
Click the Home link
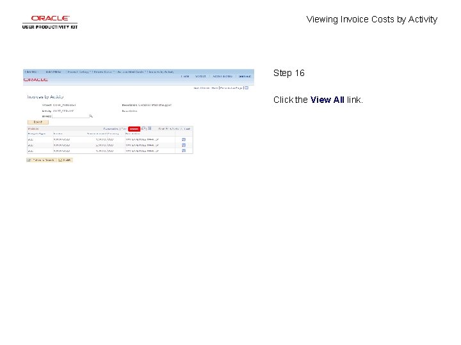click(185, 76)
